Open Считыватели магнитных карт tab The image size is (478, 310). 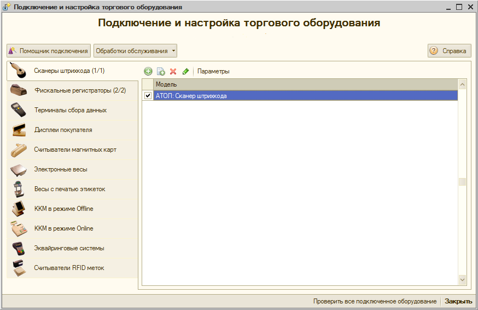point(75,150)
